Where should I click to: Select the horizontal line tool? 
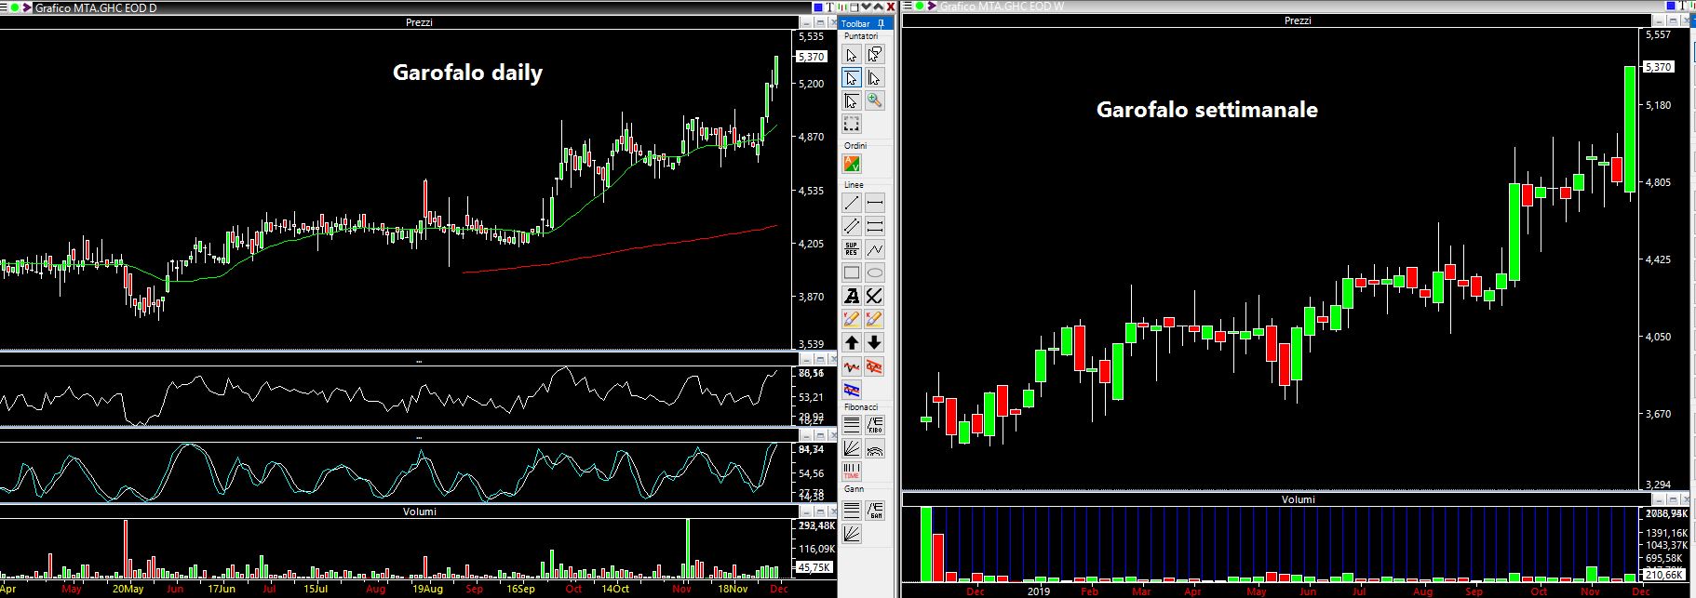point(874,203)
